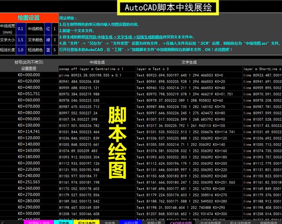Select Text cell ending with K0+251.563
Image resolution: width=282 pixels, height=224 pixels.
189,182
